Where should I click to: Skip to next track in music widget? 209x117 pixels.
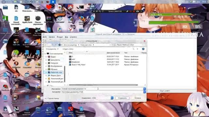click(192, 17)
